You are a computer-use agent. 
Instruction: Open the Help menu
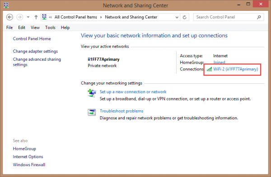(65, 27)
